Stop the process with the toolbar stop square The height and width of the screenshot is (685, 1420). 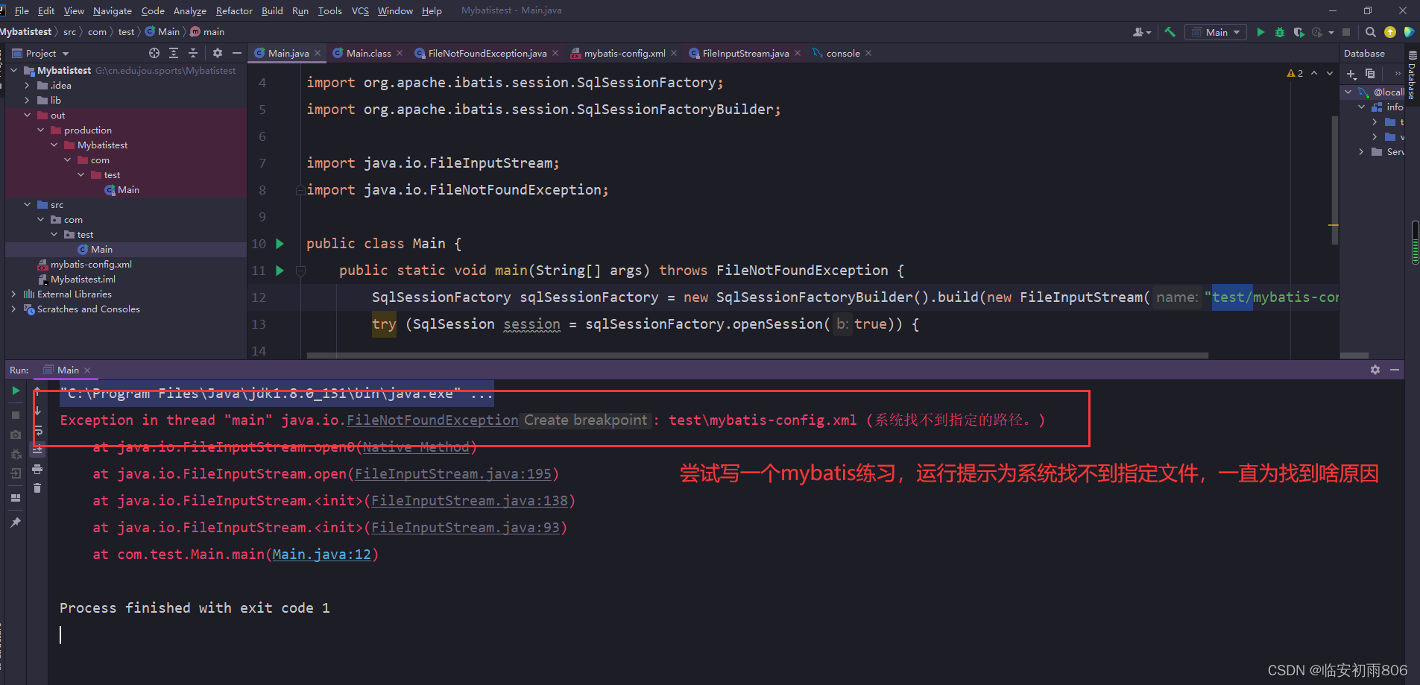[x=1346, y=32]
